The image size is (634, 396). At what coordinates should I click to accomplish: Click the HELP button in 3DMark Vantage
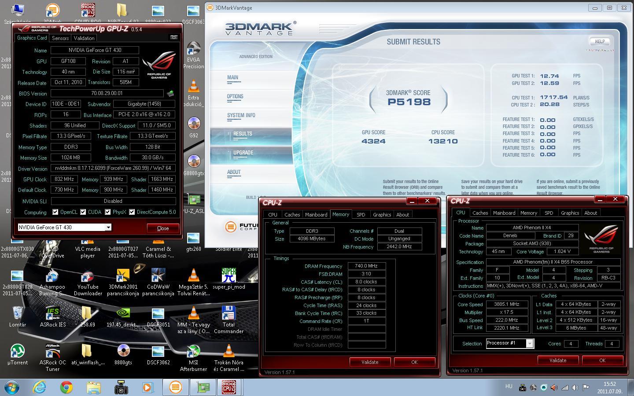600,41
